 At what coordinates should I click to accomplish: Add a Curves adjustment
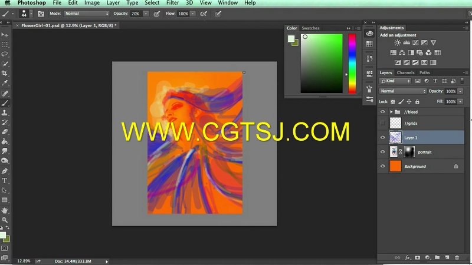[415, 42]
